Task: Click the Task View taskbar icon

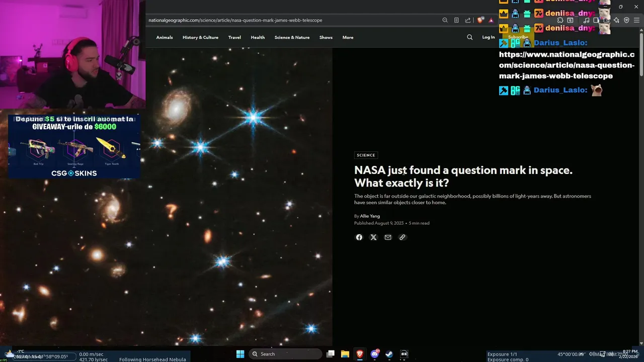Action: click(331, 354)
